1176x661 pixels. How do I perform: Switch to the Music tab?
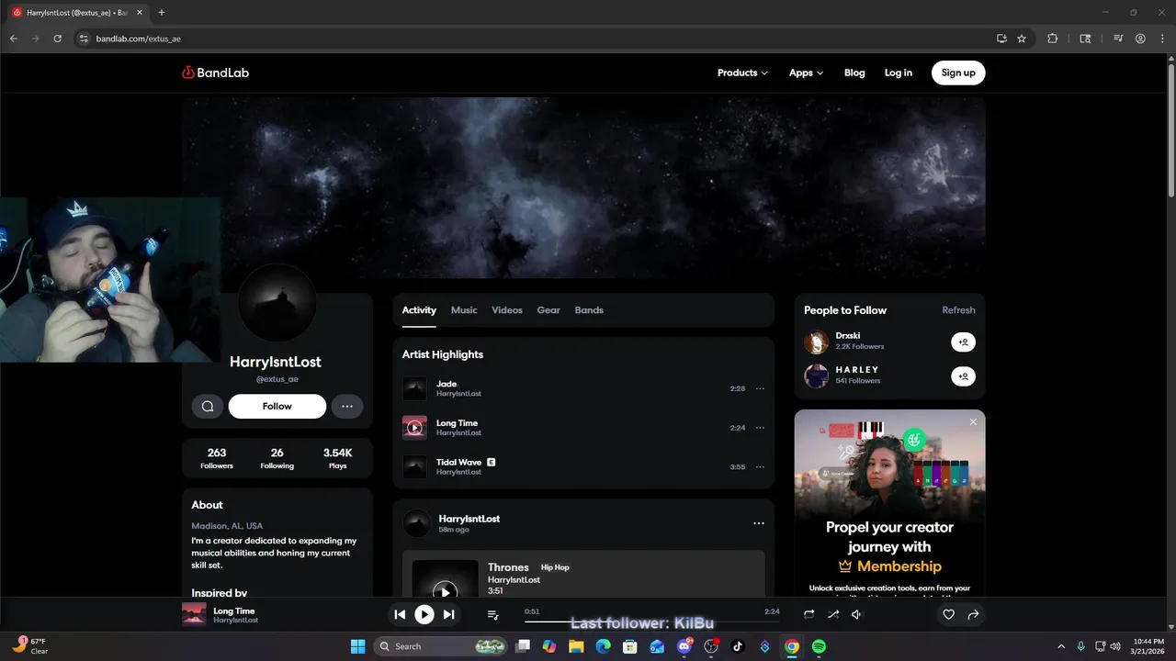point(464,310)
